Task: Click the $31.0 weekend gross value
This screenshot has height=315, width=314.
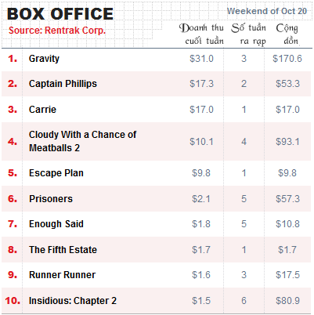Action: coord(201,59)
